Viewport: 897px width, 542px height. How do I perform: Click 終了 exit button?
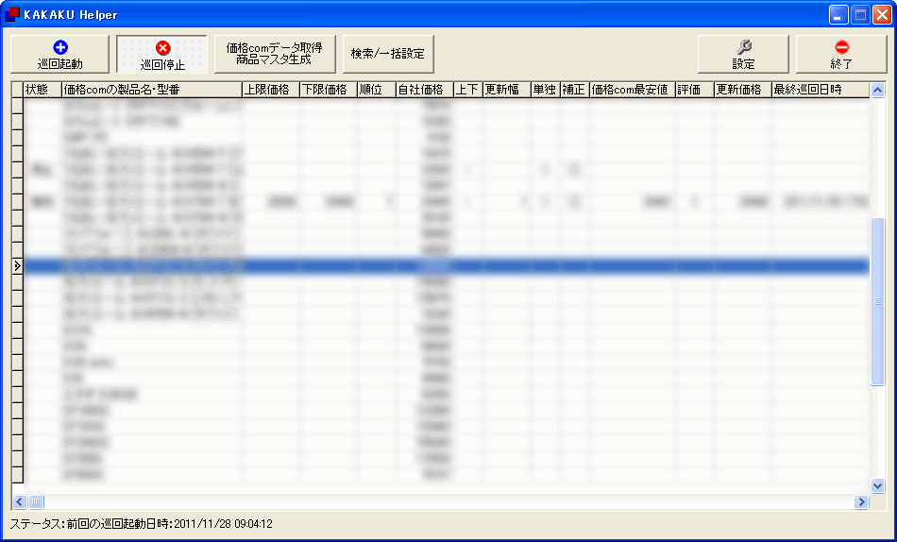tap(841, 55)
